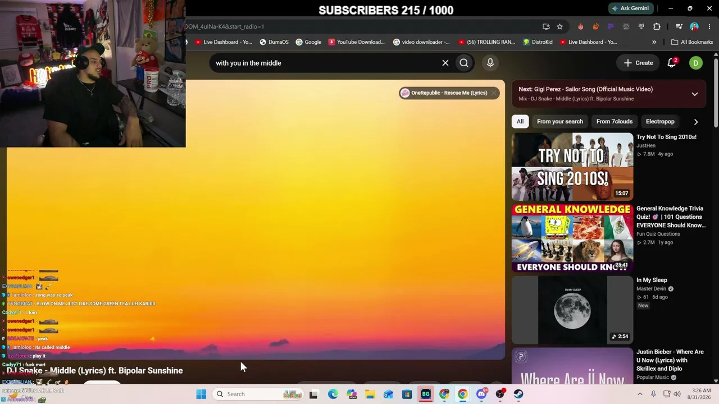Open the orange acorn extension icon
The width and height of the screenshot is (719, 404).
click(x=596, y=26)
